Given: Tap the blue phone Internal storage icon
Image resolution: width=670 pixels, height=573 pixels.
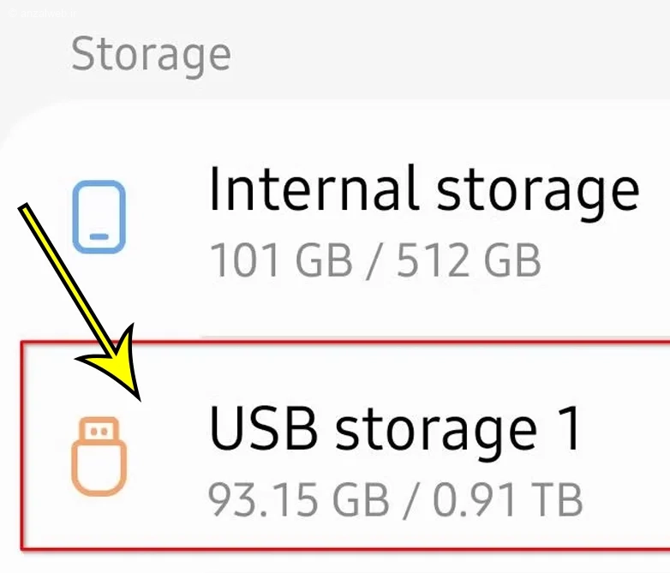Looking at the screenshot, I should pyautogui.click(x=99, y=218).
